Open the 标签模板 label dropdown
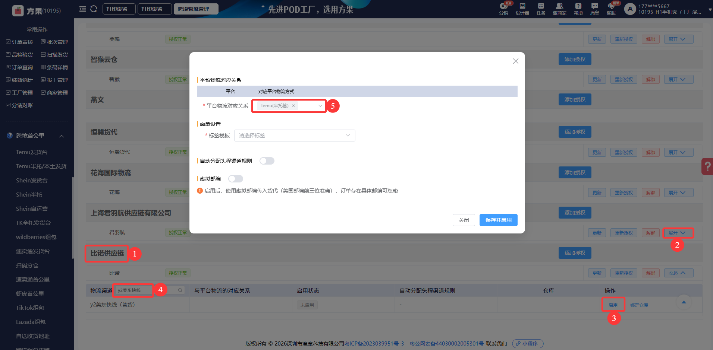 pos(295,136)
